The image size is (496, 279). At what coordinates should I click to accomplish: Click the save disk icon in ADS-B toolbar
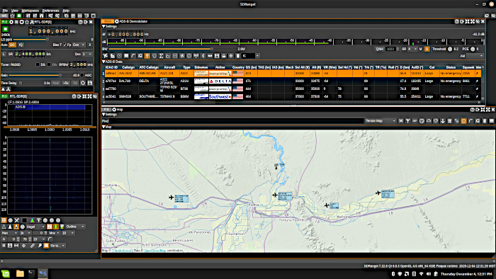[x=217, y=56]
